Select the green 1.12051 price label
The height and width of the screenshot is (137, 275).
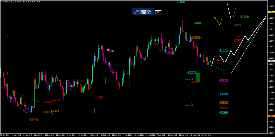point(216,56)
